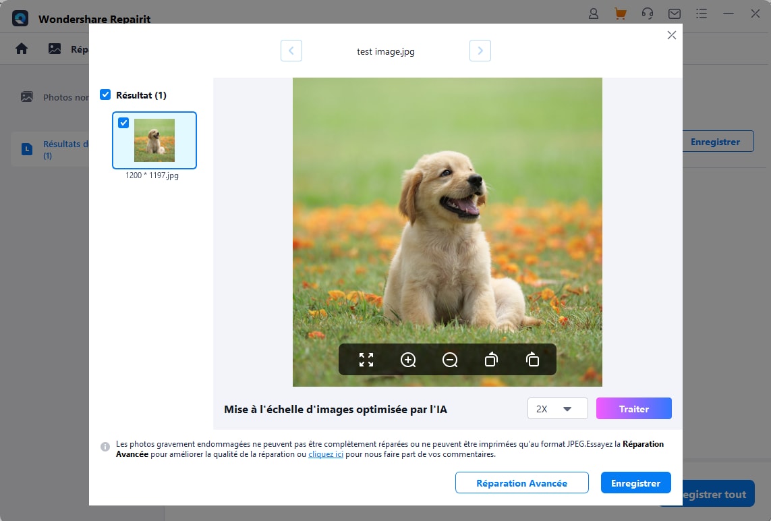
Task: Click the Mise à l'échelle d'images heading
Action: pyautogui.click(x=335, y=410)
